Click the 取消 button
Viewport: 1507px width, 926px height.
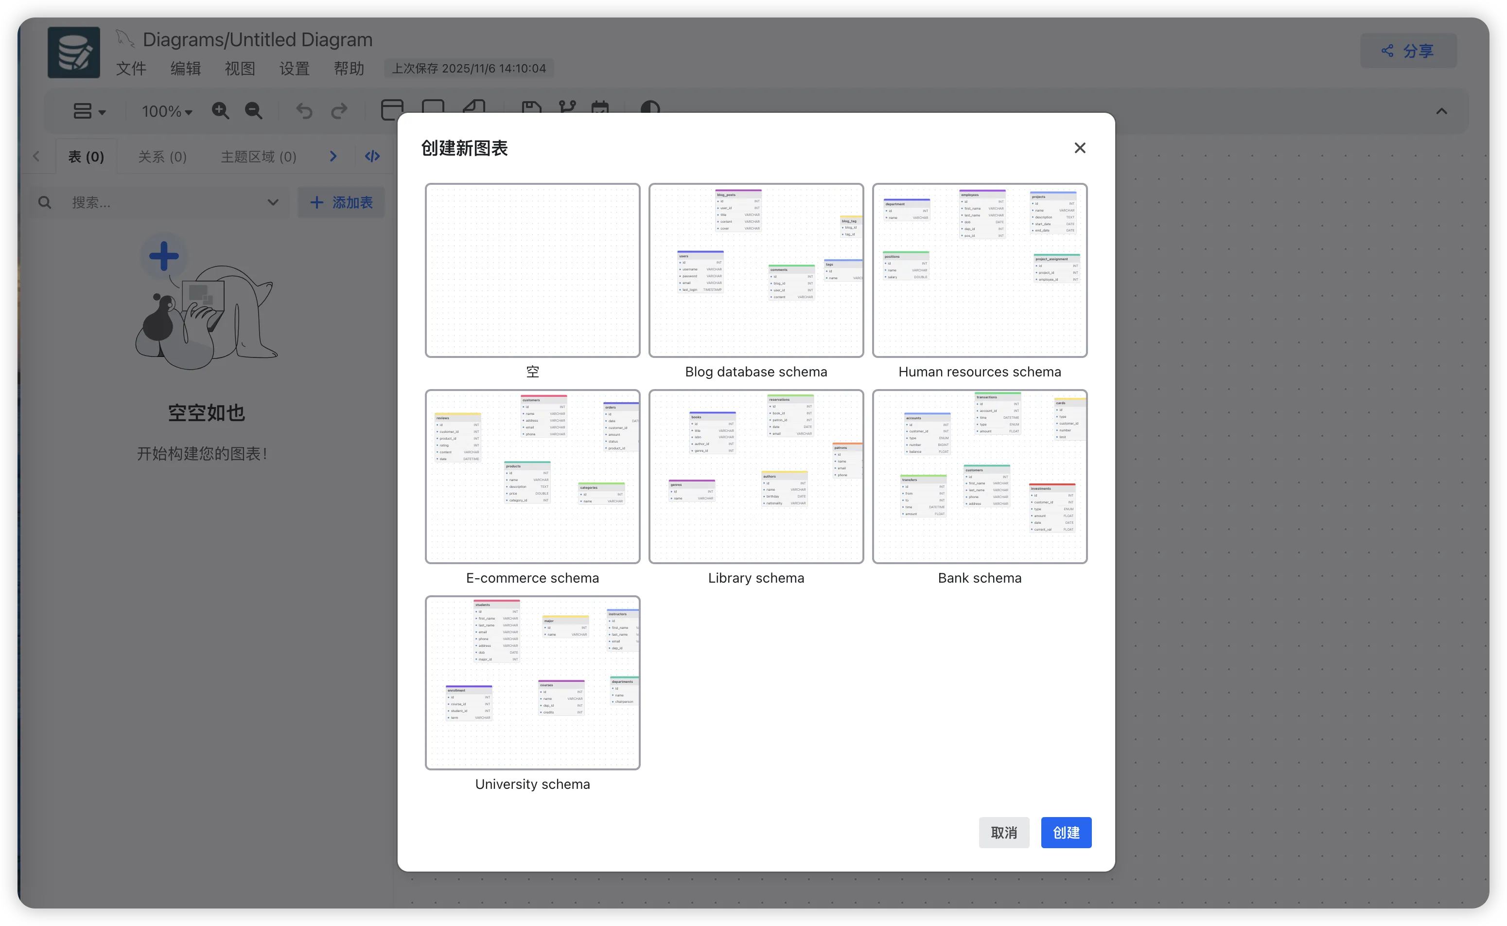1003,832
